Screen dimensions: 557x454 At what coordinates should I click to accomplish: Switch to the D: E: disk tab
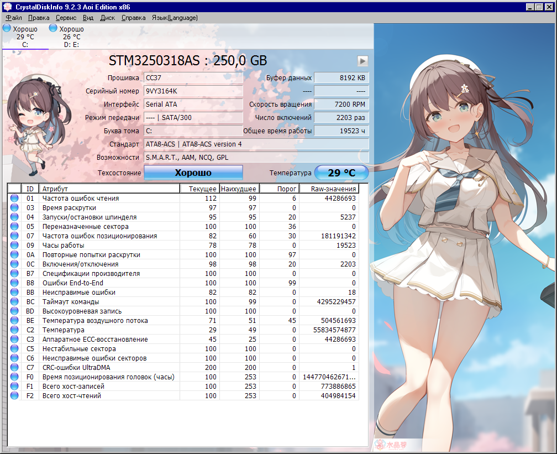[71, 36]
